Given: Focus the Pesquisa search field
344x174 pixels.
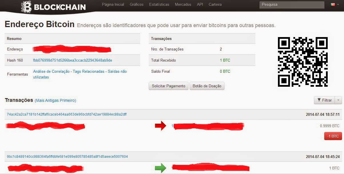Looking at the screenshot, I should (x=292, y=5).
